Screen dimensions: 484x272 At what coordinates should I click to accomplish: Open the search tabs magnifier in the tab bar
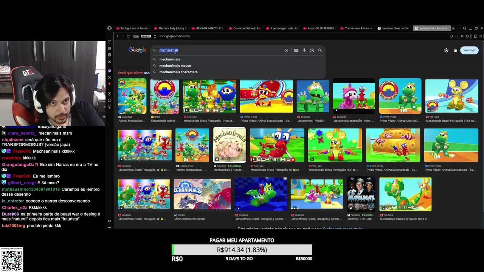[465, 28]
